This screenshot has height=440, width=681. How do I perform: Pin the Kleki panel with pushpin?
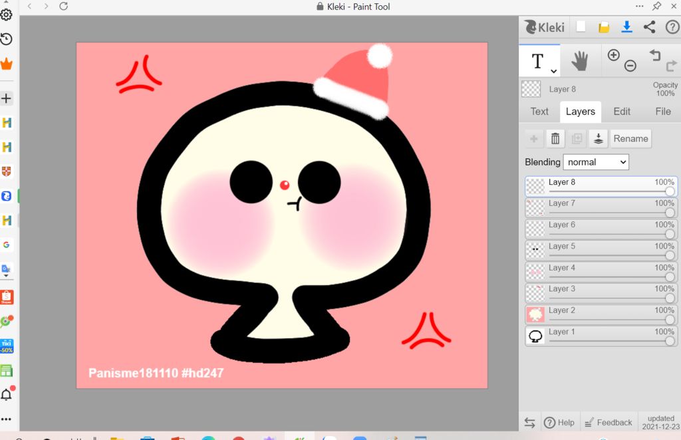coord(656,6)
